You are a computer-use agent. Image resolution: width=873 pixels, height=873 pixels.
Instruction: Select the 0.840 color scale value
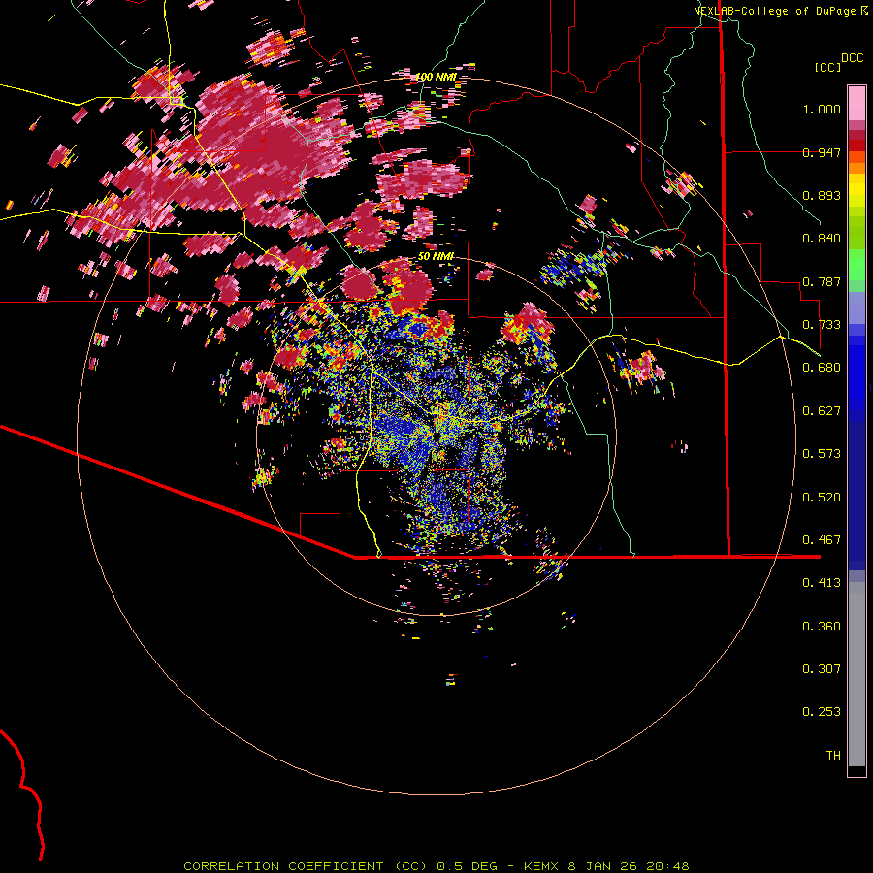[x=822, y=239]
